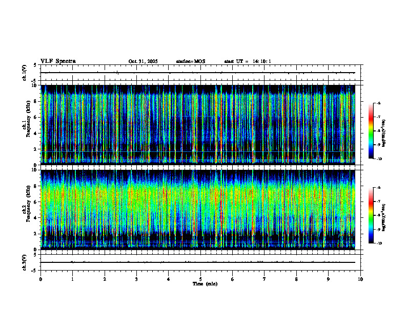Click the time axis tick label "3"
Viewport: 406px width, 313px height.
click(x=136, y=279)
